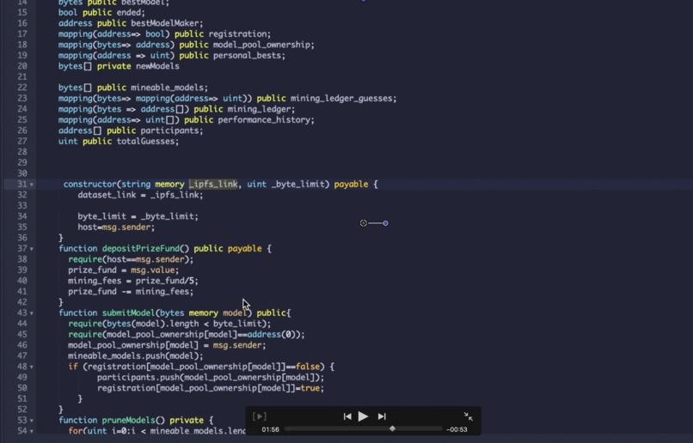
Task: Click line number 35 in gutter
Action: click(x=22, y=227)
